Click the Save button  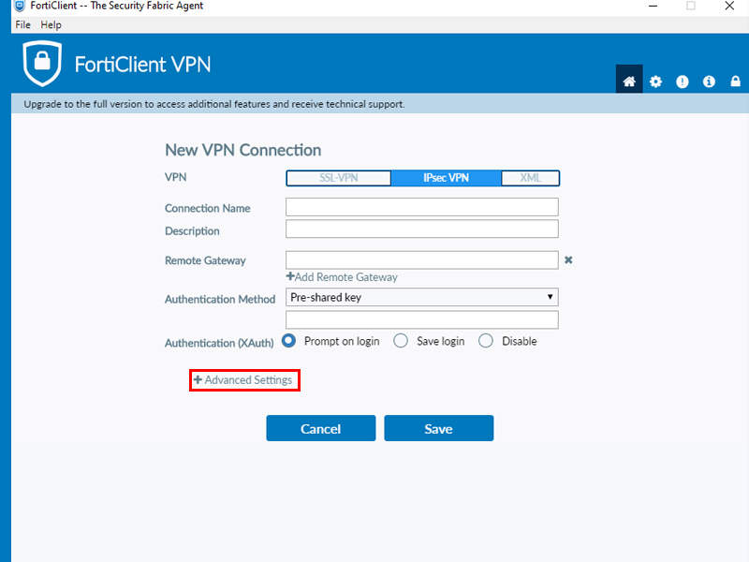point(439,428)
